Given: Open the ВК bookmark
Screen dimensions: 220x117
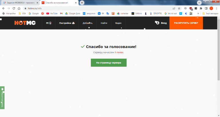Looking at the screenshot, I should [101, 13].
